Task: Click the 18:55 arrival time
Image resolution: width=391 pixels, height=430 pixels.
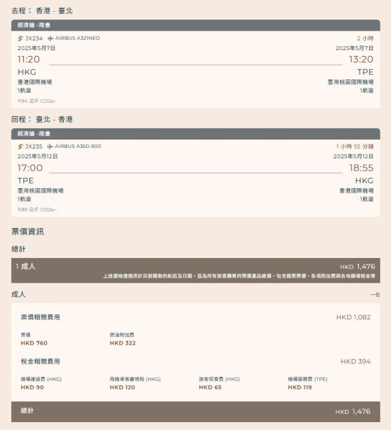Action: pos(361,168)
